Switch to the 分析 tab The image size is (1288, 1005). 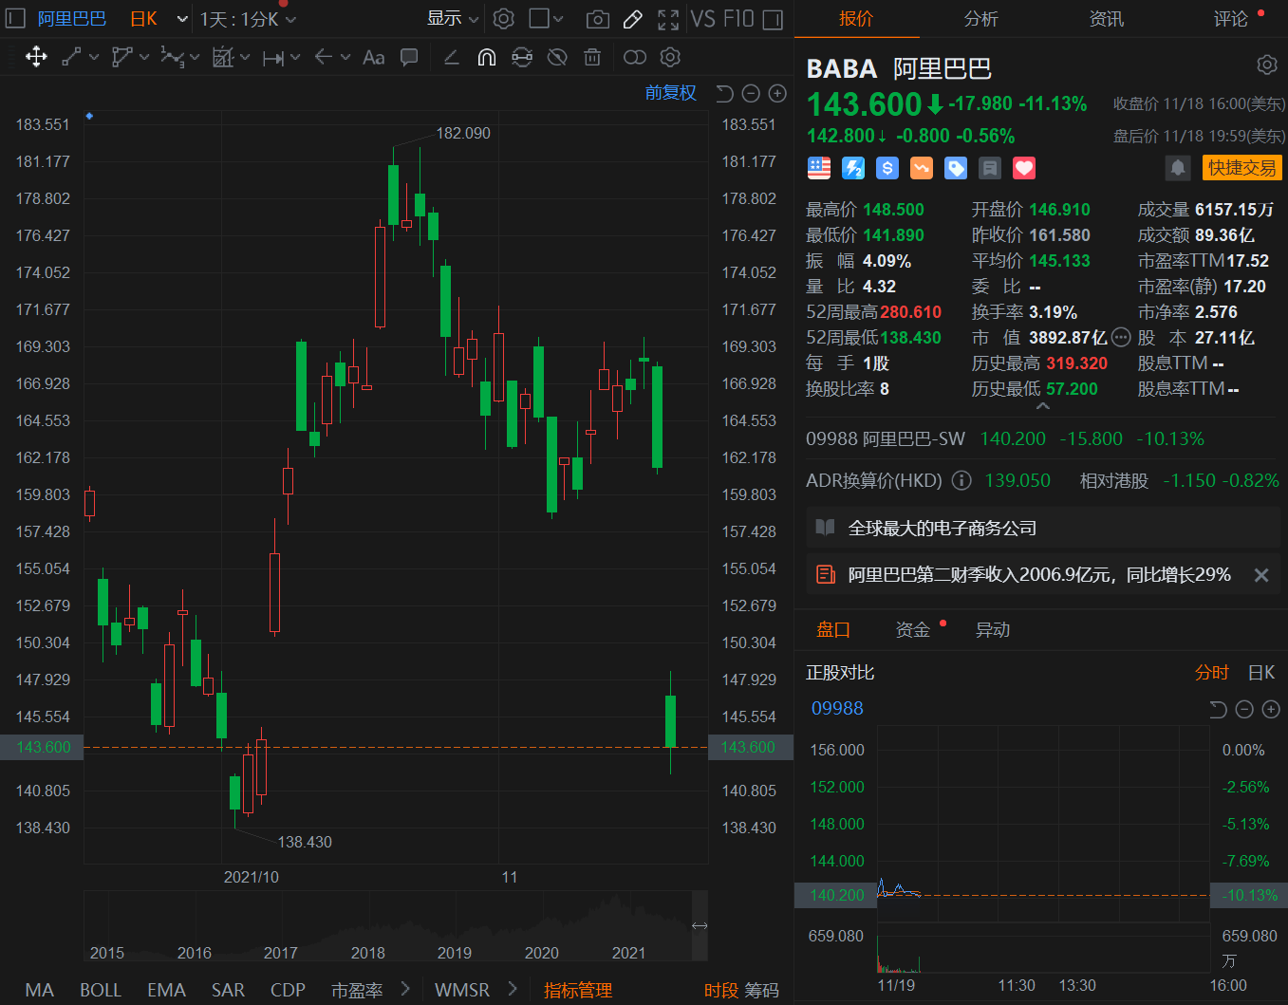point(982,19)
